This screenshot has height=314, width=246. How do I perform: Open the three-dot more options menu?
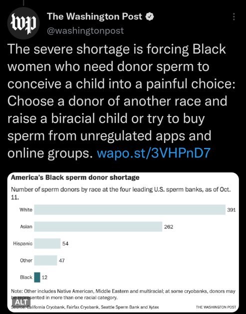tap(234, 17)
